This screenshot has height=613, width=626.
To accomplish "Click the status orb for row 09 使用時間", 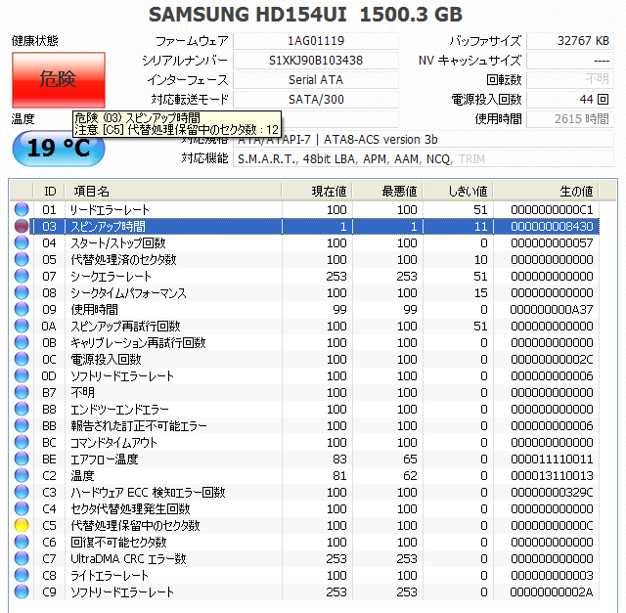I will [22, 309].
